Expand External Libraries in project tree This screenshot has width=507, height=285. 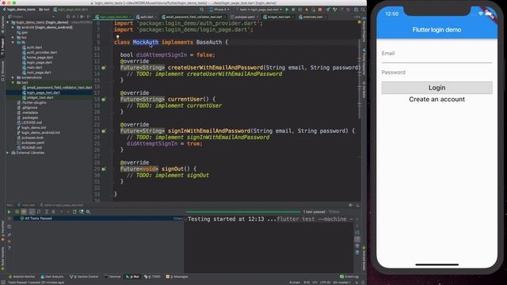(x=8, y=153)
